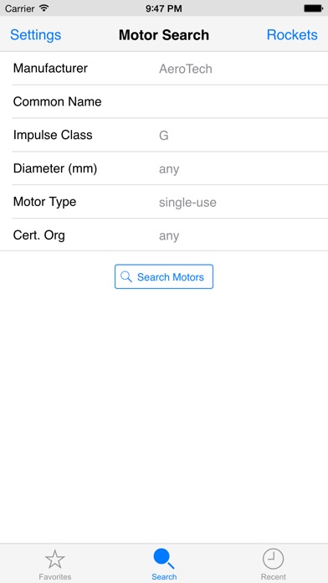Open the Recent clock tab icon
Screen dimensions: 328x583
click(x=273, y=560)
